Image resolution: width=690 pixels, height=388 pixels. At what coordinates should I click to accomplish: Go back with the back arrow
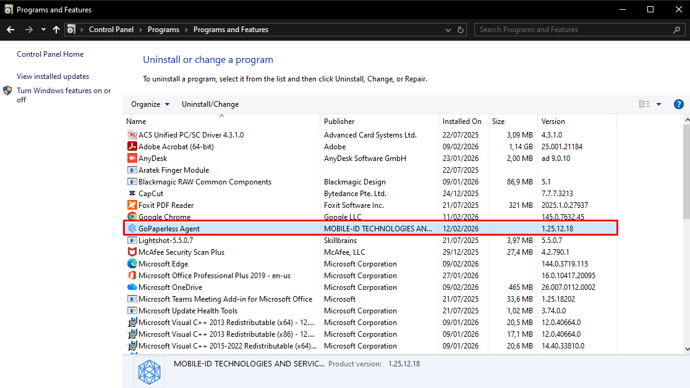(11, 30)
